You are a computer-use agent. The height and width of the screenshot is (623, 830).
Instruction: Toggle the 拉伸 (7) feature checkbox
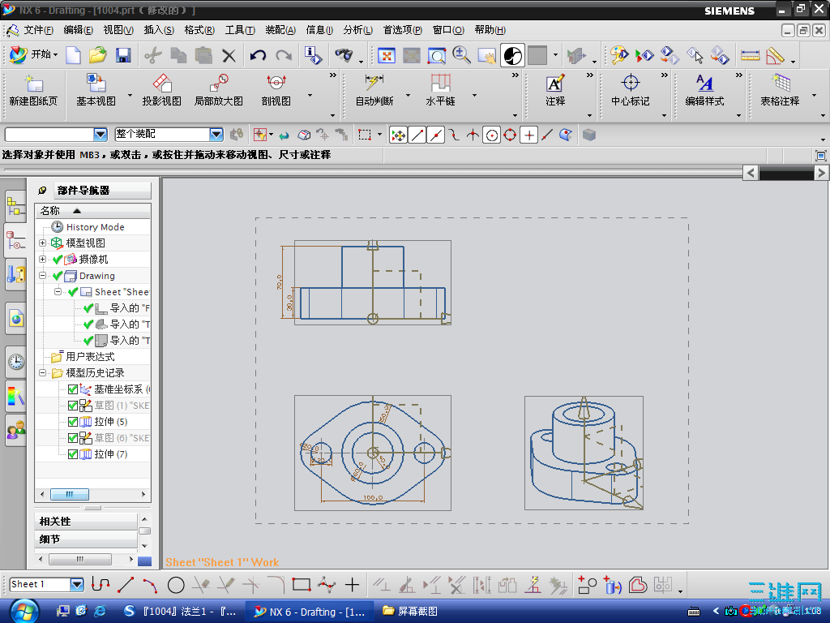[x=73, y=454]
